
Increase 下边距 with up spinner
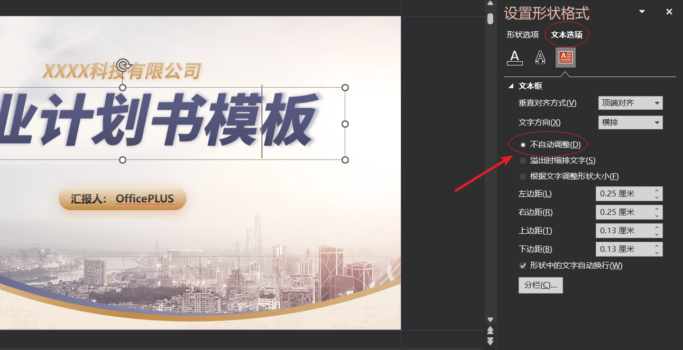(x=657, y=246)
